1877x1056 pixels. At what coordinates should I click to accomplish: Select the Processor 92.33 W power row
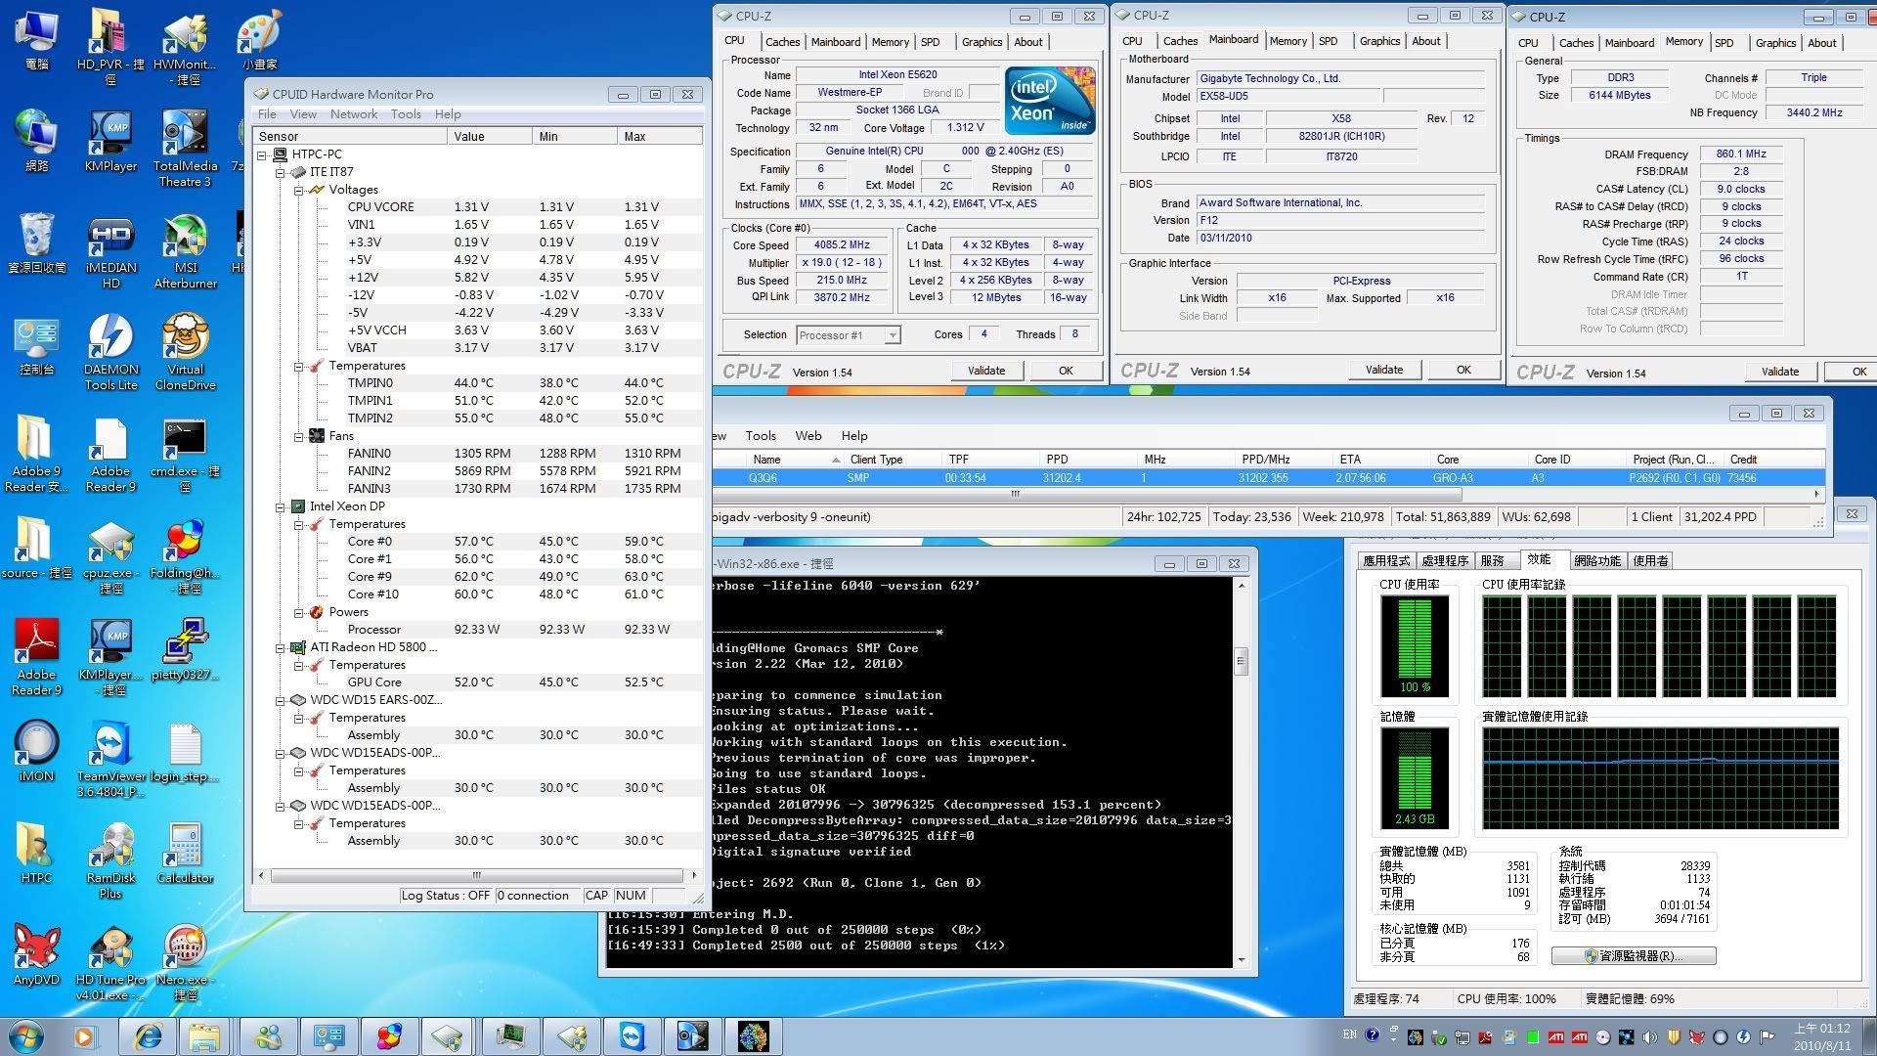pos(478,630)
